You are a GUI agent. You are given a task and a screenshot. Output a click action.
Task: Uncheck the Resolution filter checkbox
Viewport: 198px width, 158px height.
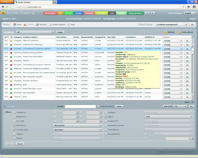coord(14,125)
